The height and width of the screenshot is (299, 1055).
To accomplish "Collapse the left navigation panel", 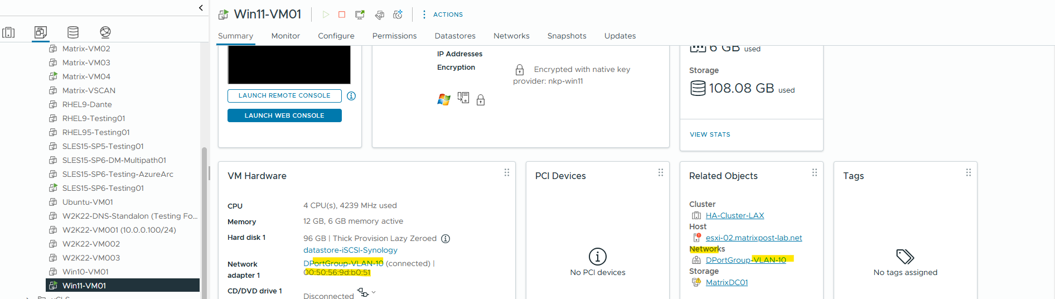I will tap(201, 8).
